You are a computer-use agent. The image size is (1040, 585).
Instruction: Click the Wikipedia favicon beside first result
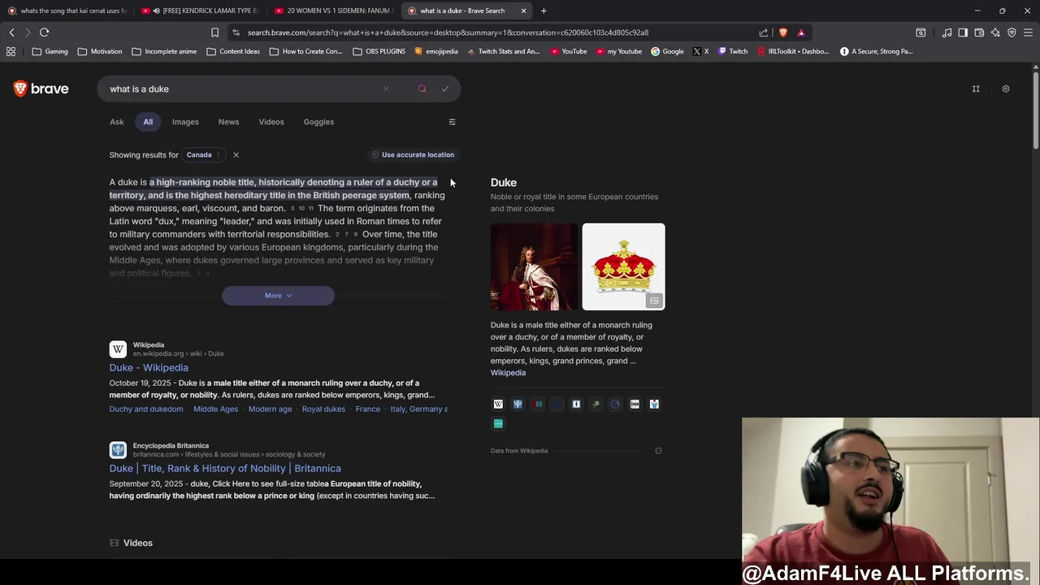[118, 349]
